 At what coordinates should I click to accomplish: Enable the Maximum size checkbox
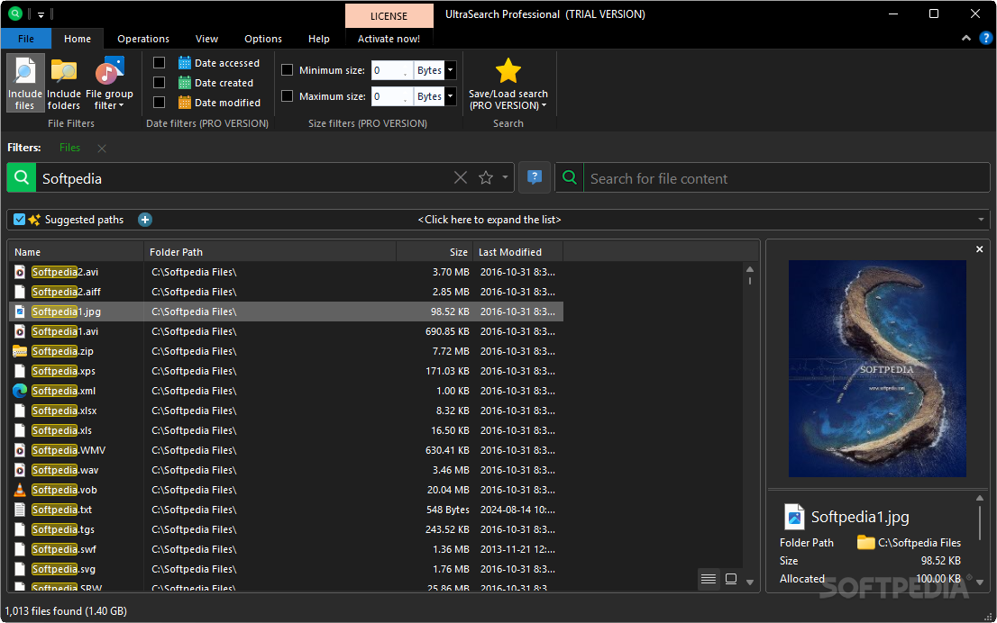288,96
